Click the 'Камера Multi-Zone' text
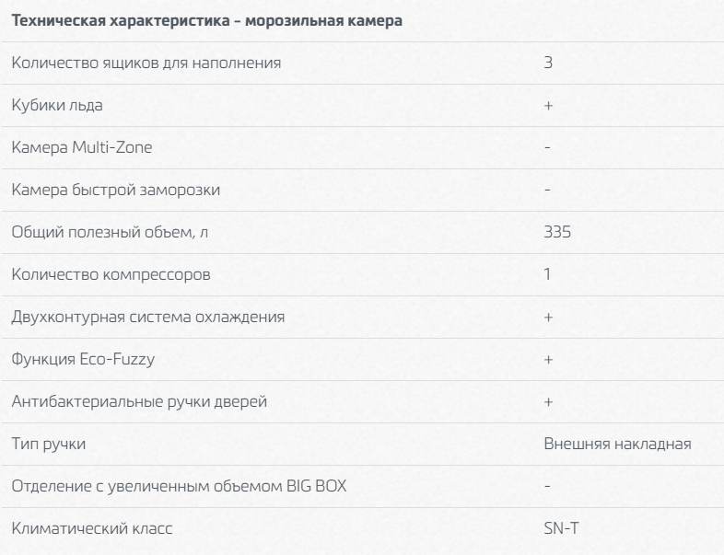 (x=82, y=147)
